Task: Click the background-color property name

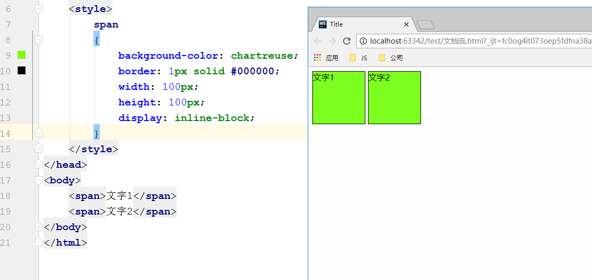Action: 168,56
